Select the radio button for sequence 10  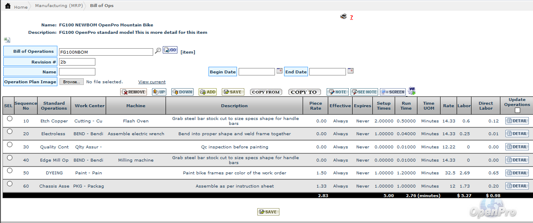point(9,118)
